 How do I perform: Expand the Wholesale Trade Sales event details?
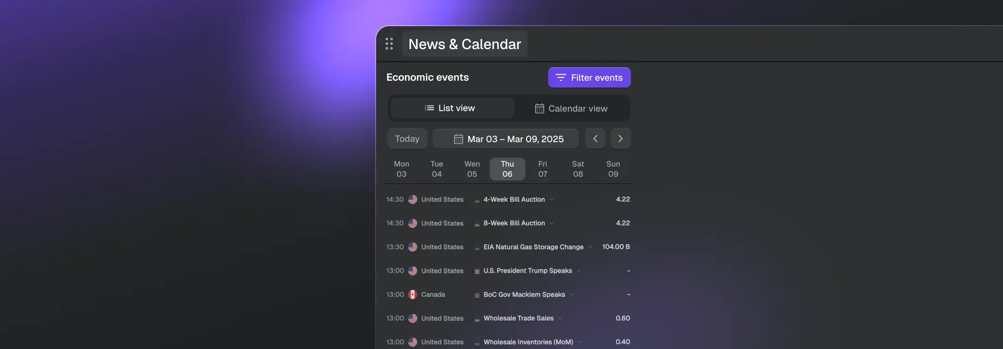click(x=560, y=318)
